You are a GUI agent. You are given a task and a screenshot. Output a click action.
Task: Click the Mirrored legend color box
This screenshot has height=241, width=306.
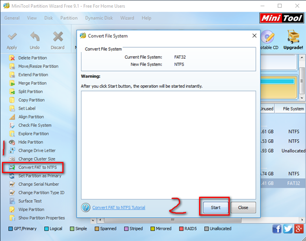pyautogui.click(x=152, y=229)
